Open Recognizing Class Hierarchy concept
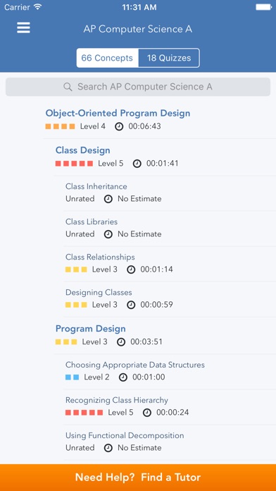This screenshot has width=276, height=491. [170, 407]
